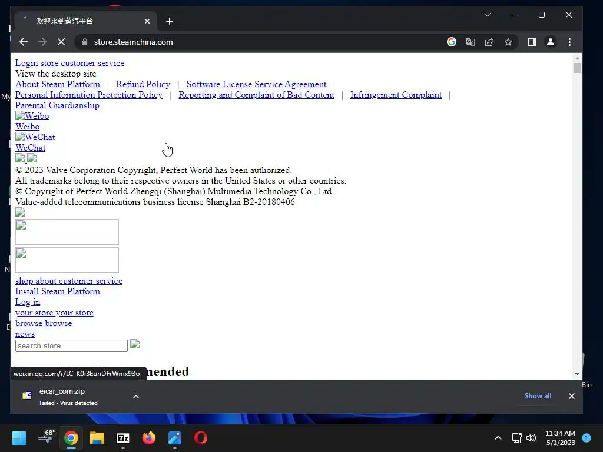603x452 pixels.
Task: Click the Weibo text link
Action: [27, 127]
